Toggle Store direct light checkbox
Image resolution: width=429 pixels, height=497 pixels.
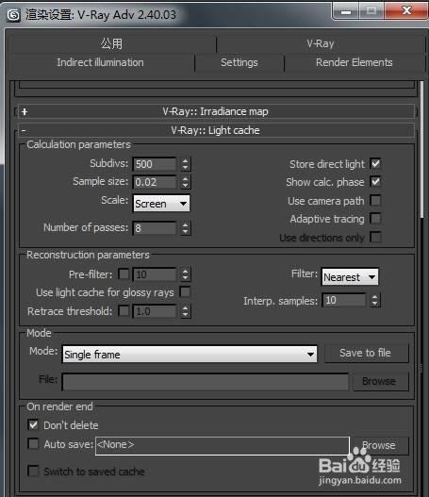(375, 164)
